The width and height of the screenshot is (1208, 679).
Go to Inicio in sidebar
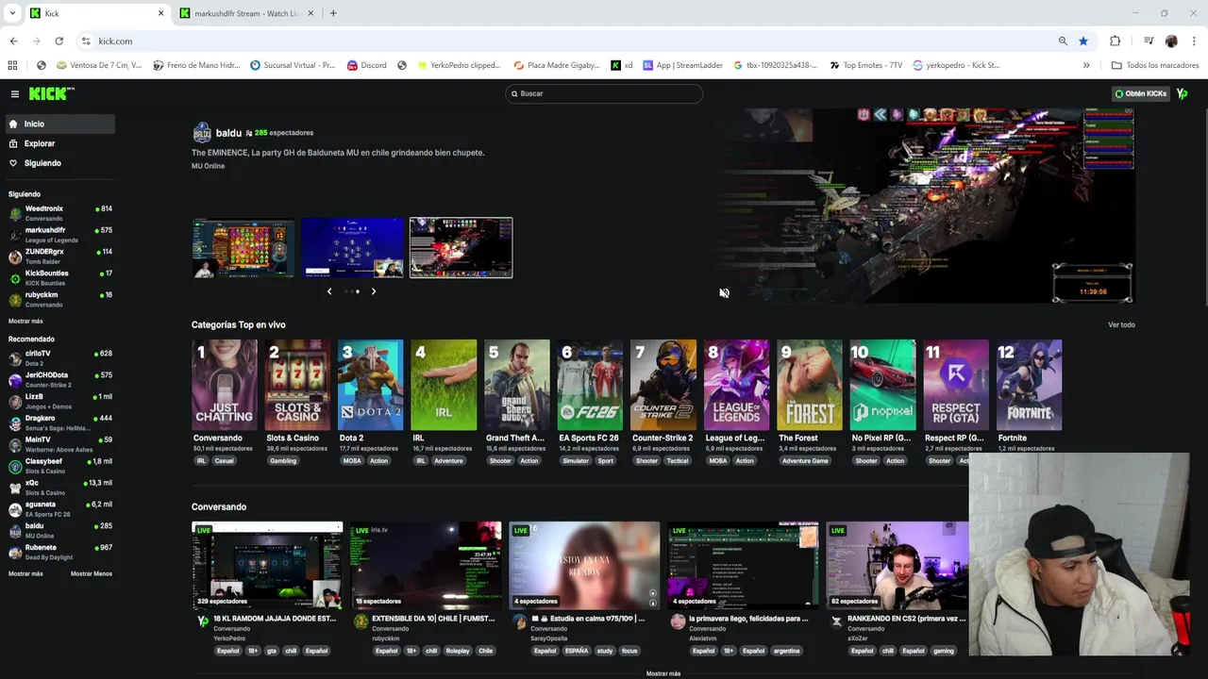59,124
